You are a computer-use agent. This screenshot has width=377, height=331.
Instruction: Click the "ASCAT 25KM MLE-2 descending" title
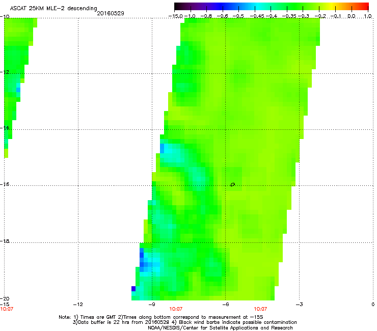(x=53, y=9)
